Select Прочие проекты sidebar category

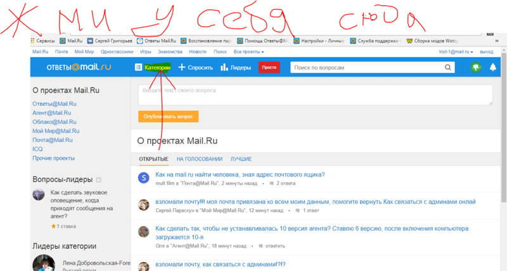[53, 158]
